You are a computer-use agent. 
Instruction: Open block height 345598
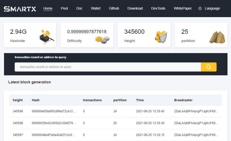coord(18,123)
